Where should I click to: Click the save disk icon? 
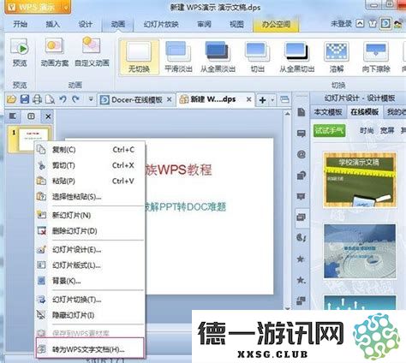coord(25,99)
